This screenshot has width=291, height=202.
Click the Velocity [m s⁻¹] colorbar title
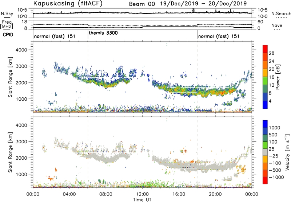[287, 152]
